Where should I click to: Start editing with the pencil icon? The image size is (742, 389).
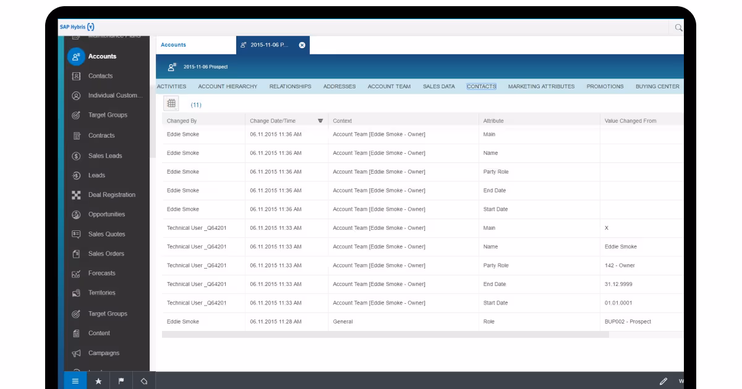(x=663, y=381)
